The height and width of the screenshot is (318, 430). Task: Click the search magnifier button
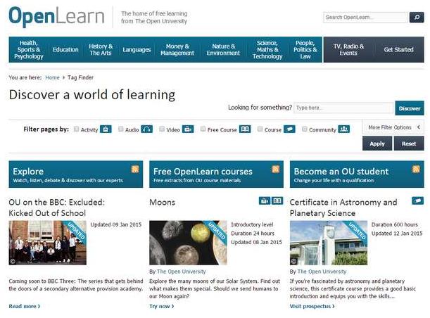pyautogui.click(x=417, y=18)
